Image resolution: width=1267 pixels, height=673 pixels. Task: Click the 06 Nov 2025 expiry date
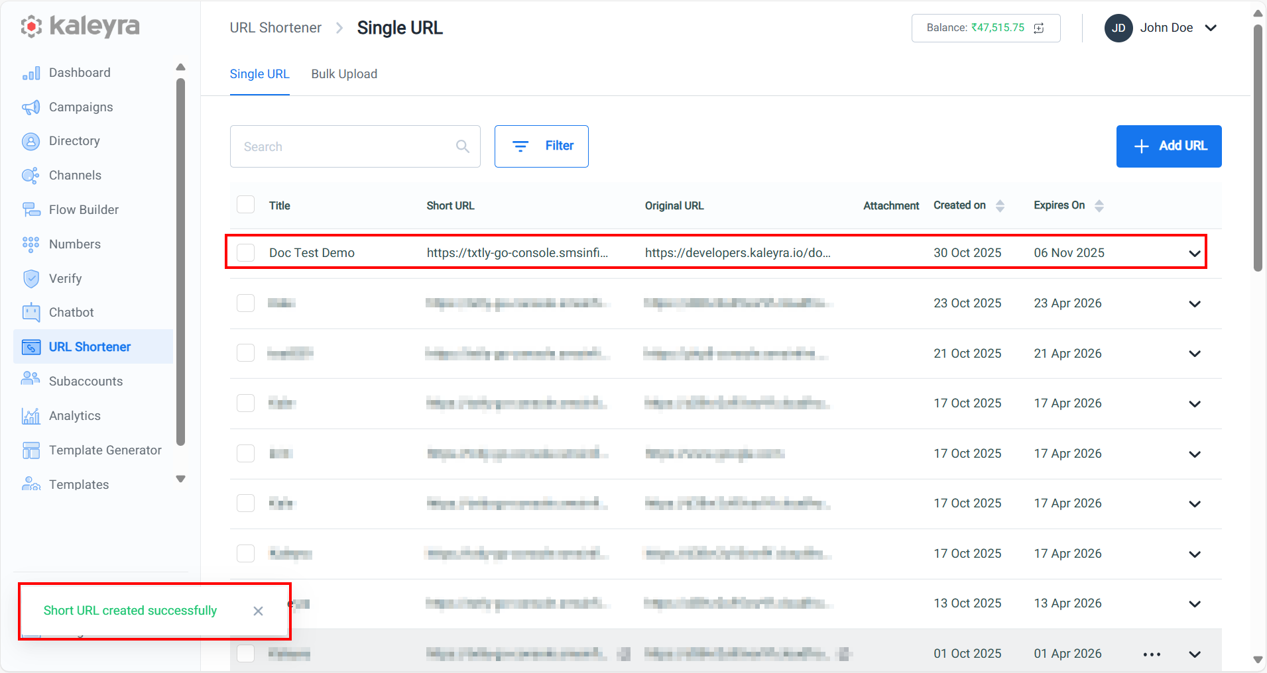tap(1069, 253)
